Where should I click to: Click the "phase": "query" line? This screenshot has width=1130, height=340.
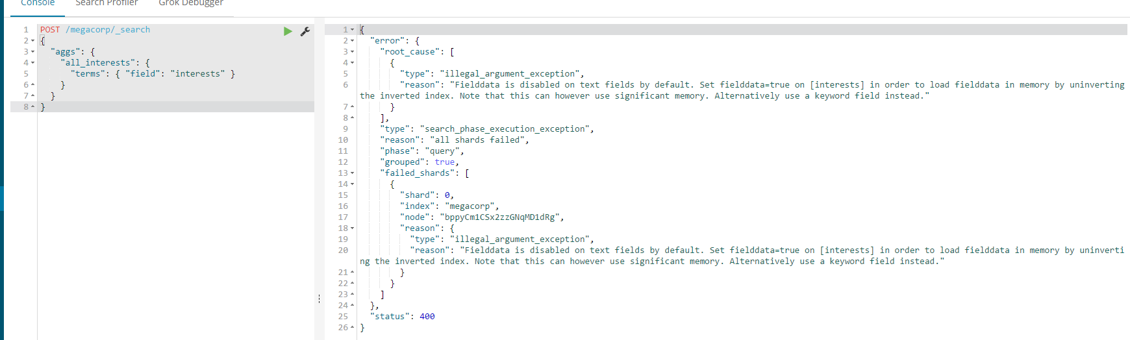[x=422, y=151]
